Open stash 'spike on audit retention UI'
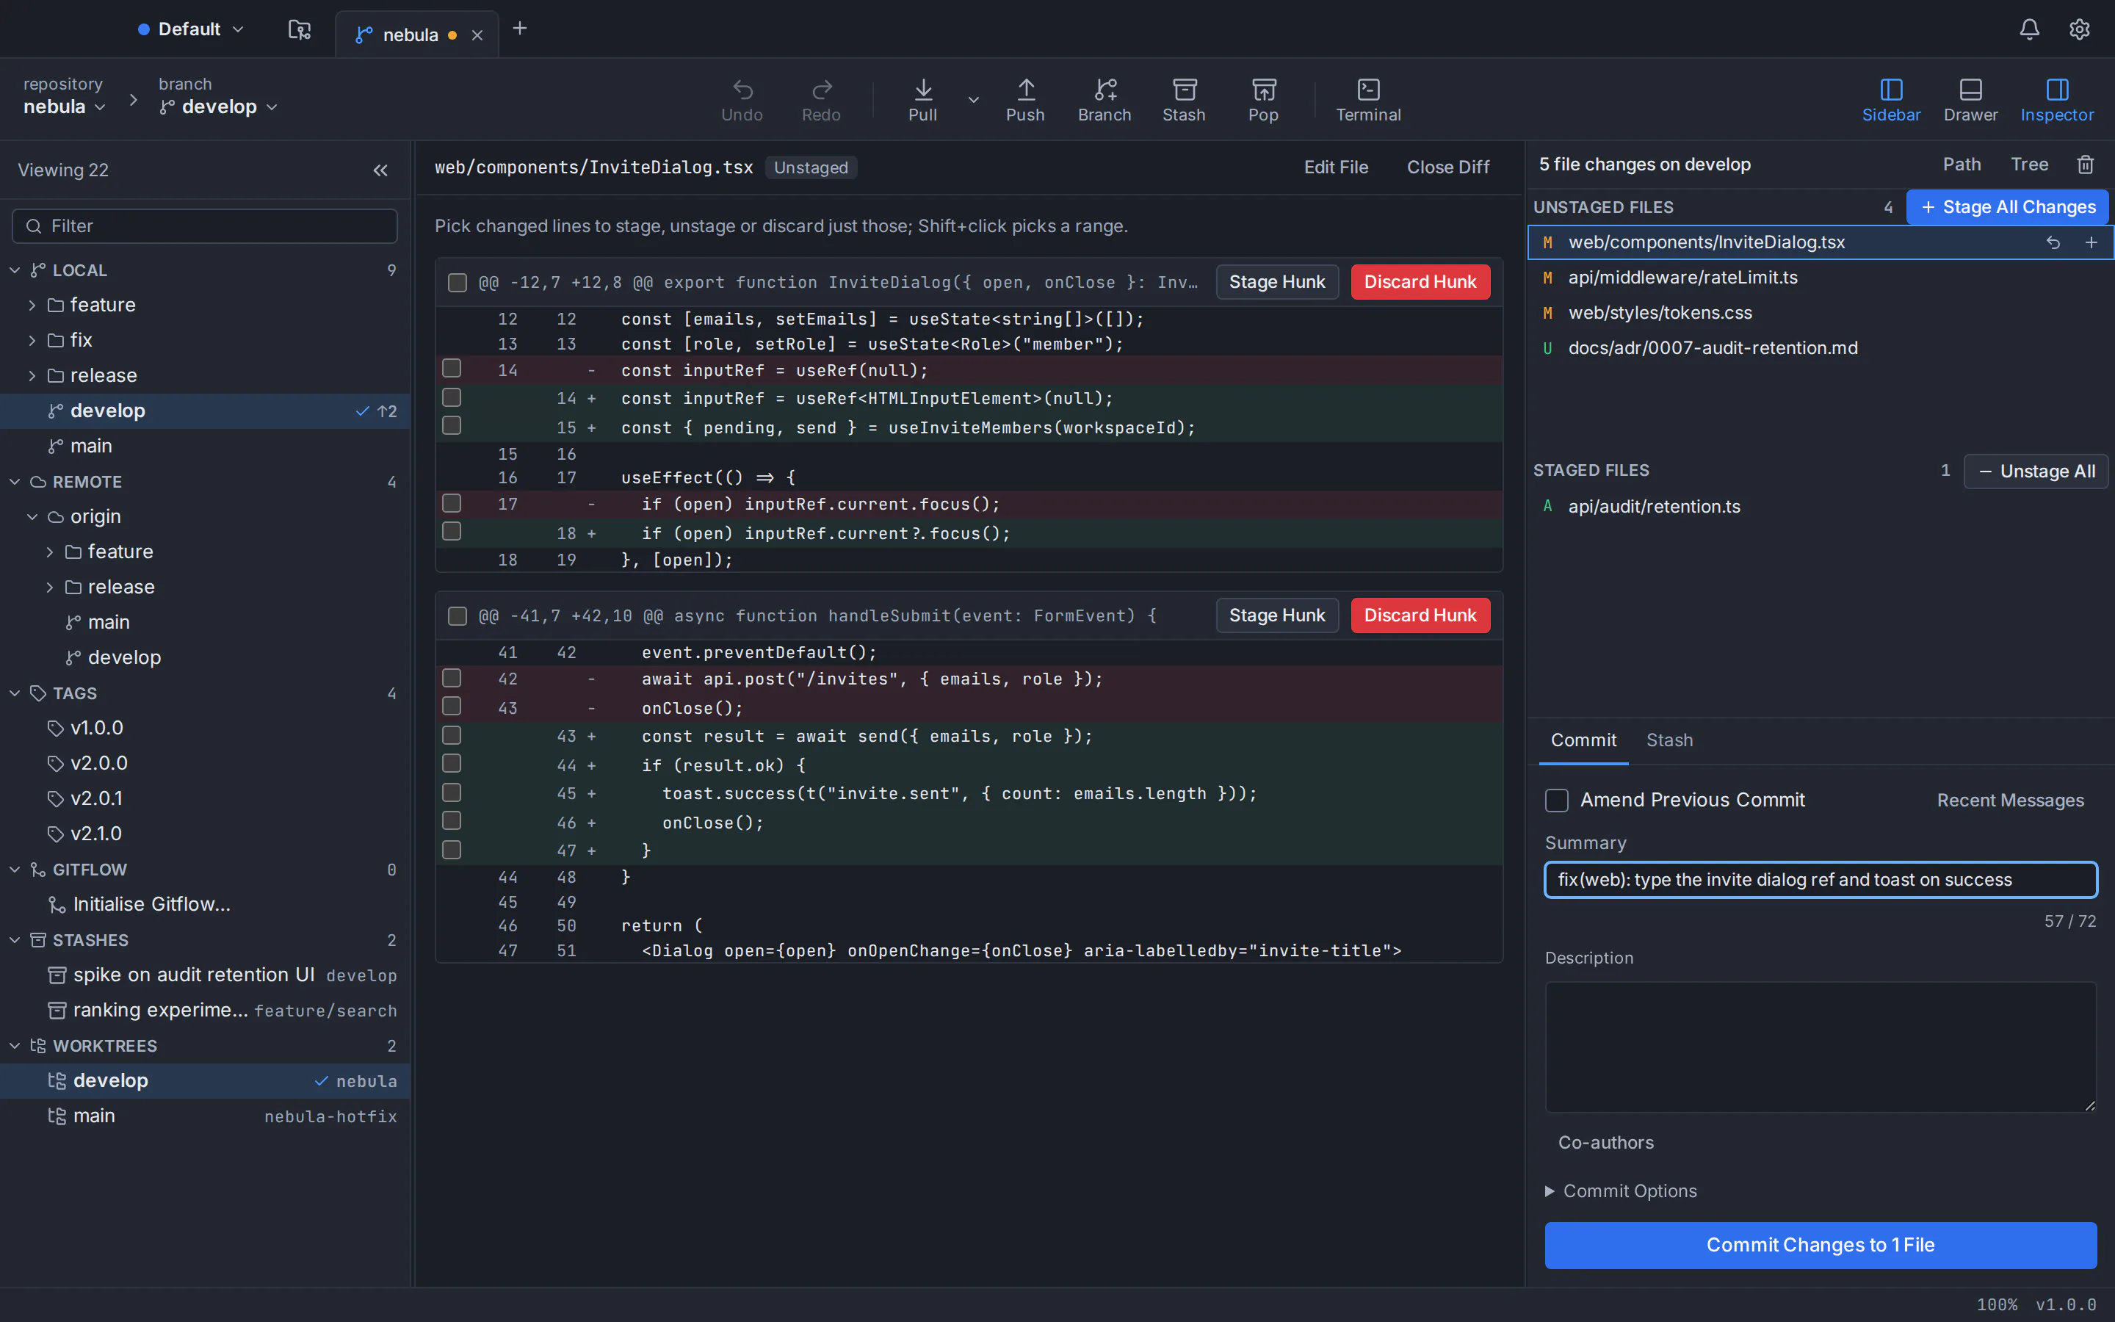Screen dimensions: 2115x1322 206,975
